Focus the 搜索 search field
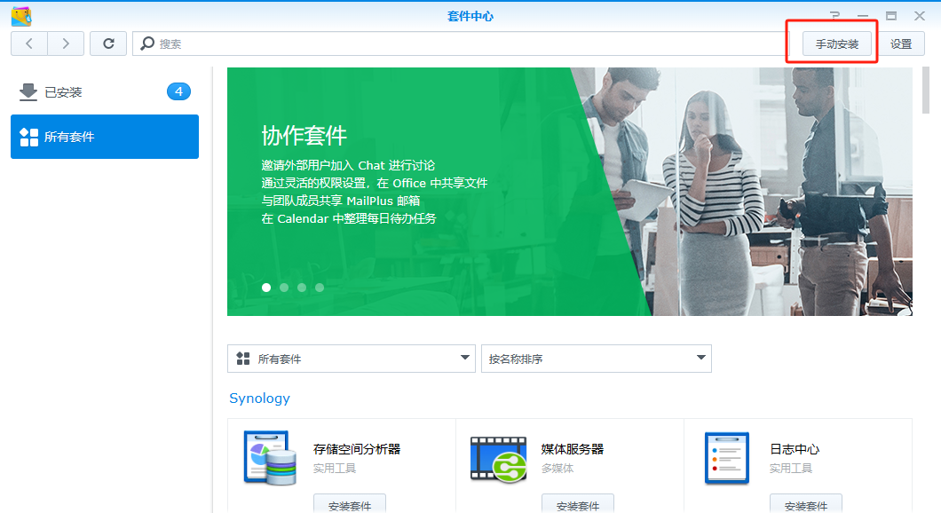This screenshot has height=513, width=941. [463, 43]
